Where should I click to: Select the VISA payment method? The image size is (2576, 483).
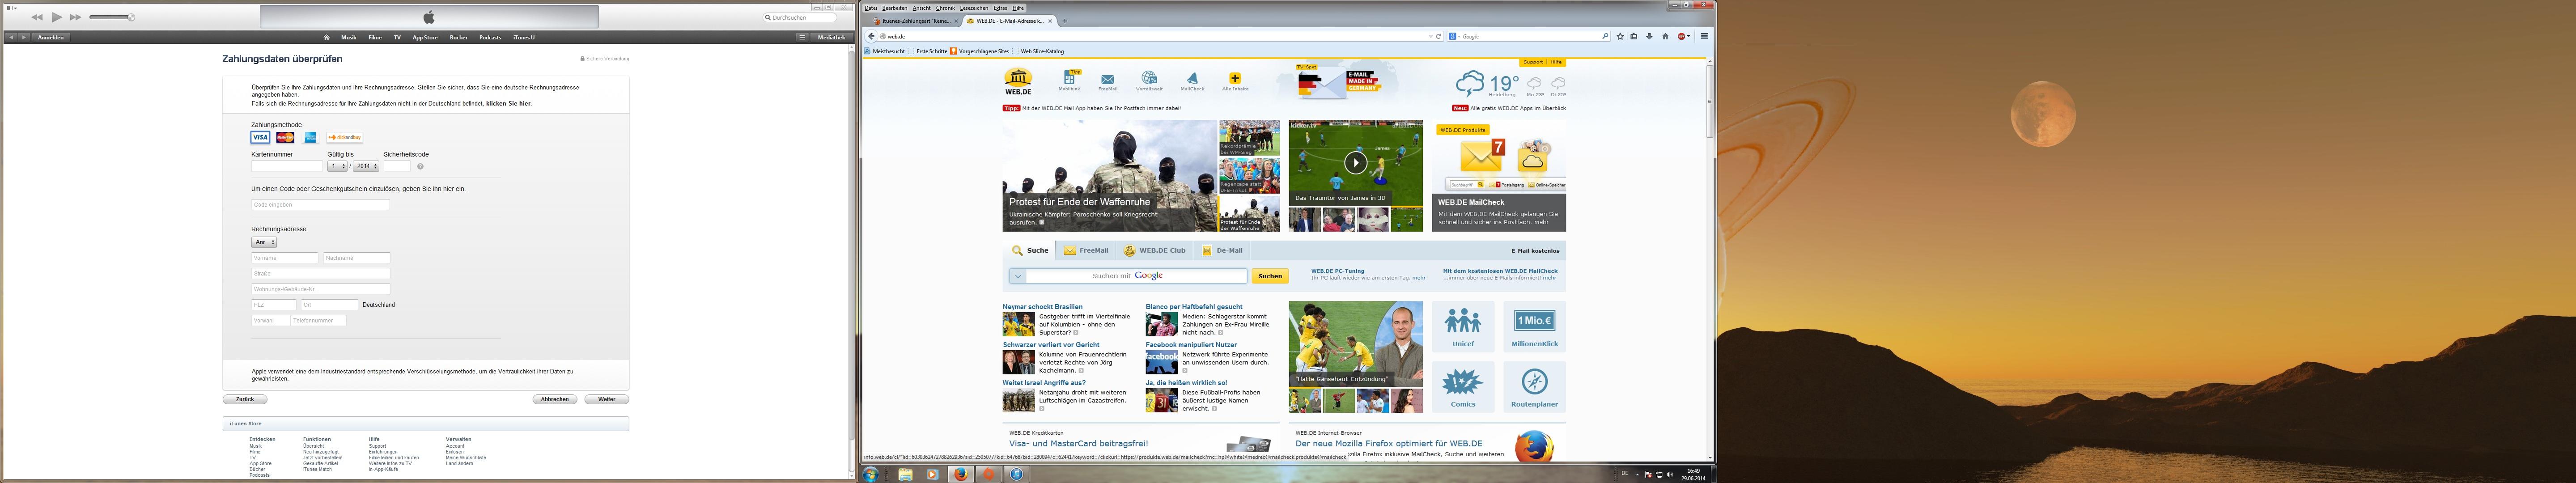(x=260, y=137)
